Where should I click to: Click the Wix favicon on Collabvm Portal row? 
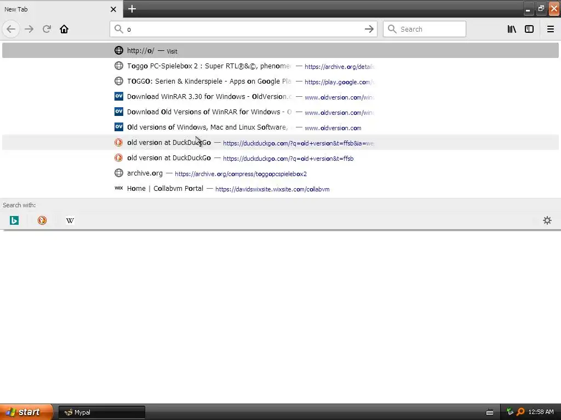119,188
